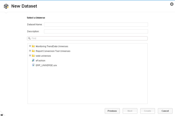Select ERP_UNIVERSE.unx from the list
175x116 pixels.
pyautogui.click(x=46, y=65)
